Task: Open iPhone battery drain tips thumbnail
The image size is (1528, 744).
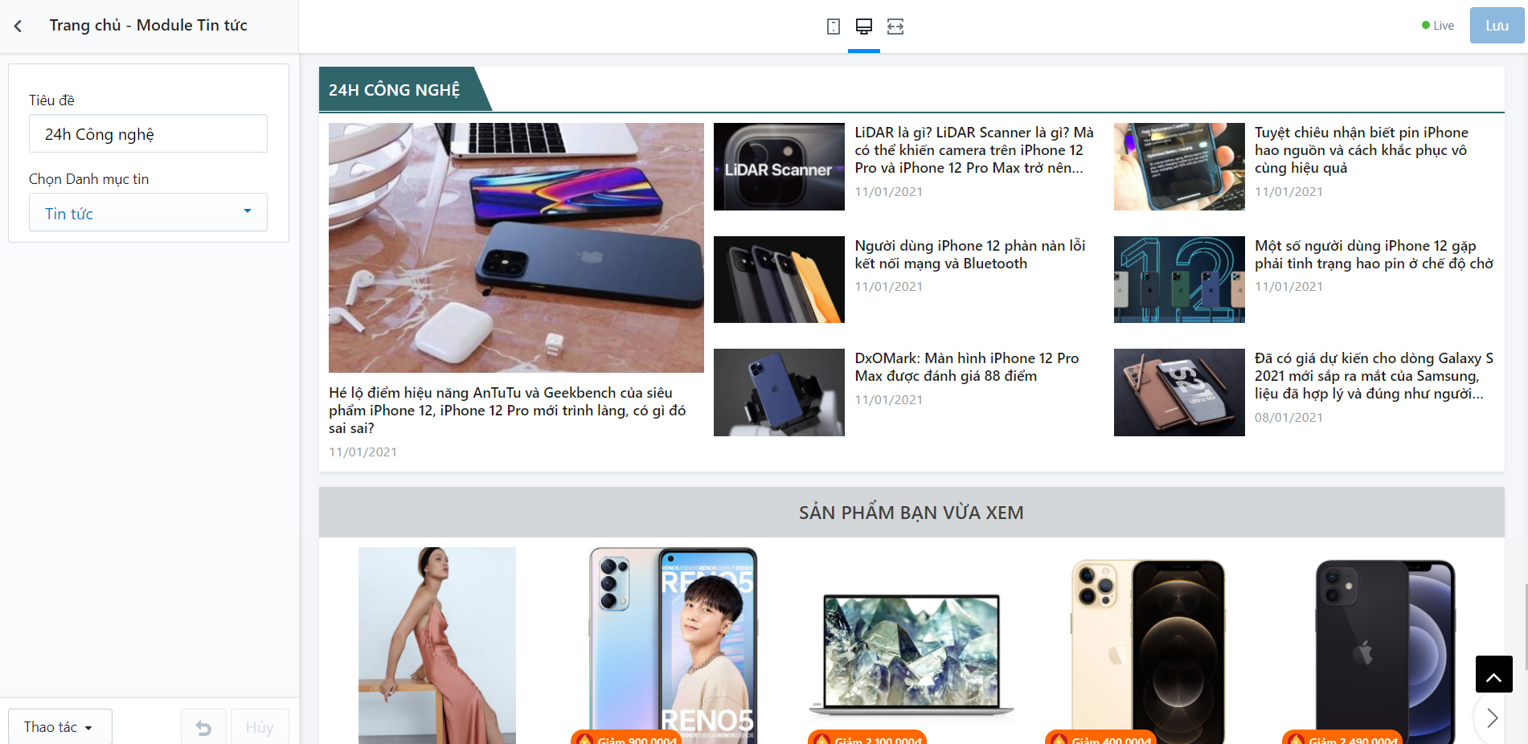Action: [x=1179, y=166]
